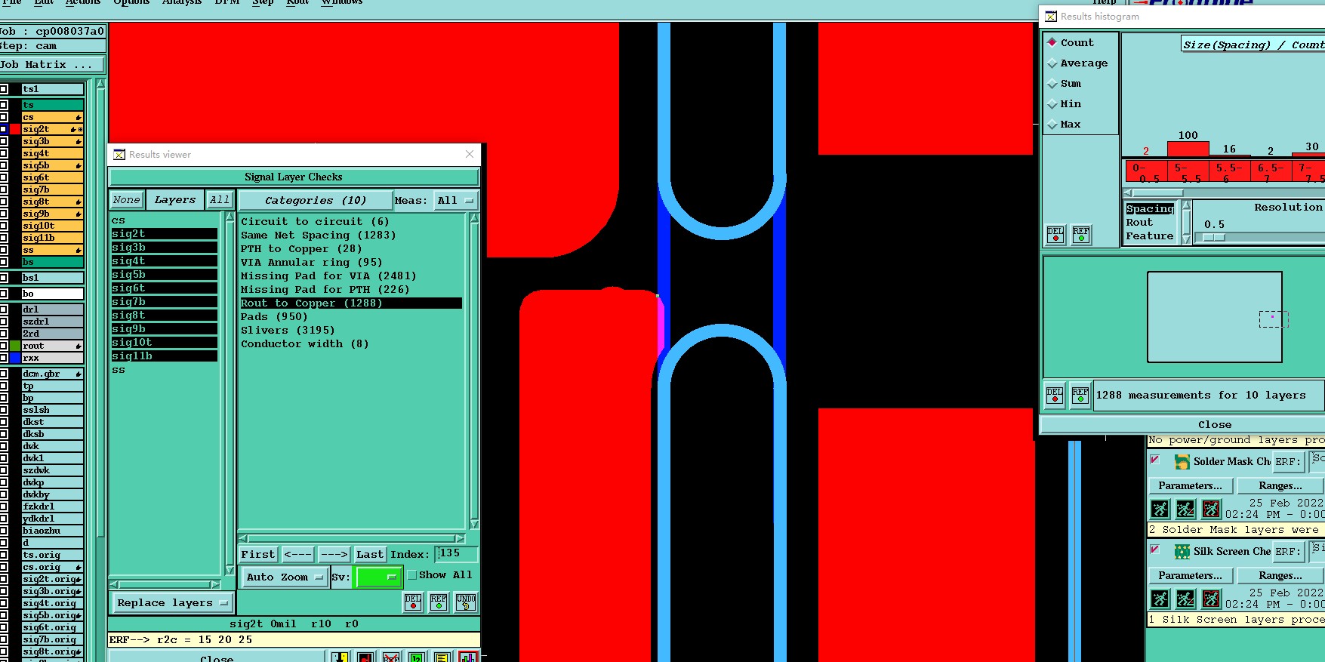The width and height of the screenshot is (1325, 662).
Task: Click histogram bar for 5-5.5 range
Action: 1188,149
